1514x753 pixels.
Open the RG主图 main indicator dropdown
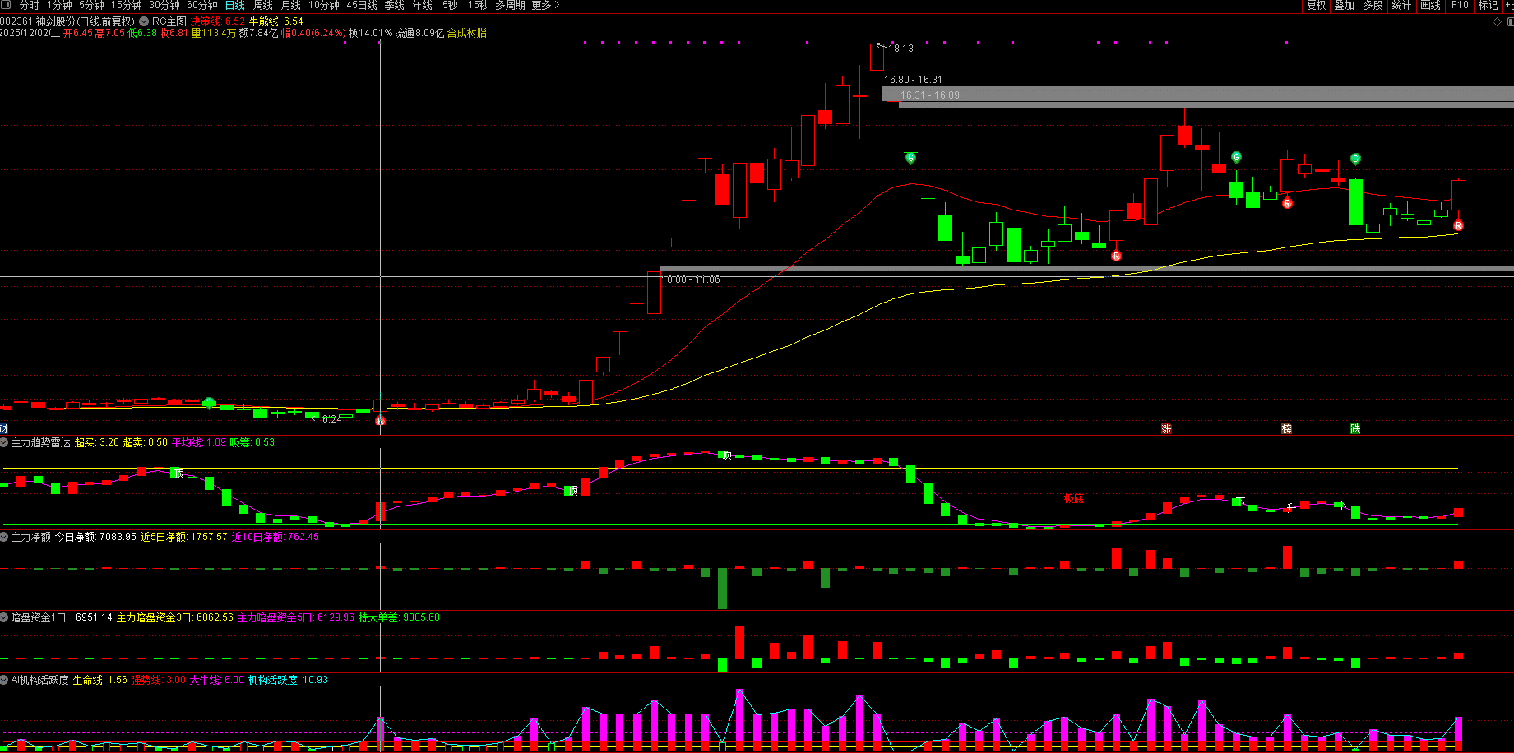(x=145, y=21)
